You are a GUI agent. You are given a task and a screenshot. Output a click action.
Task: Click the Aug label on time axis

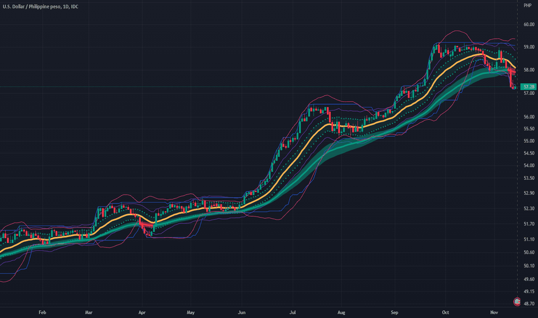[341, 312]
